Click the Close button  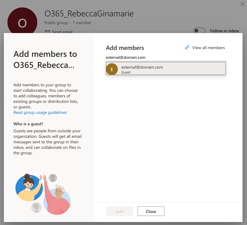pos(151,211)
